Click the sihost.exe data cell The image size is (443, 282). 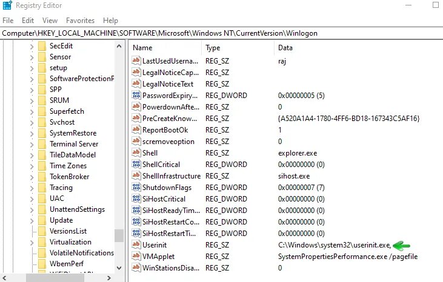pyautogui.click(x=294, y=176)
